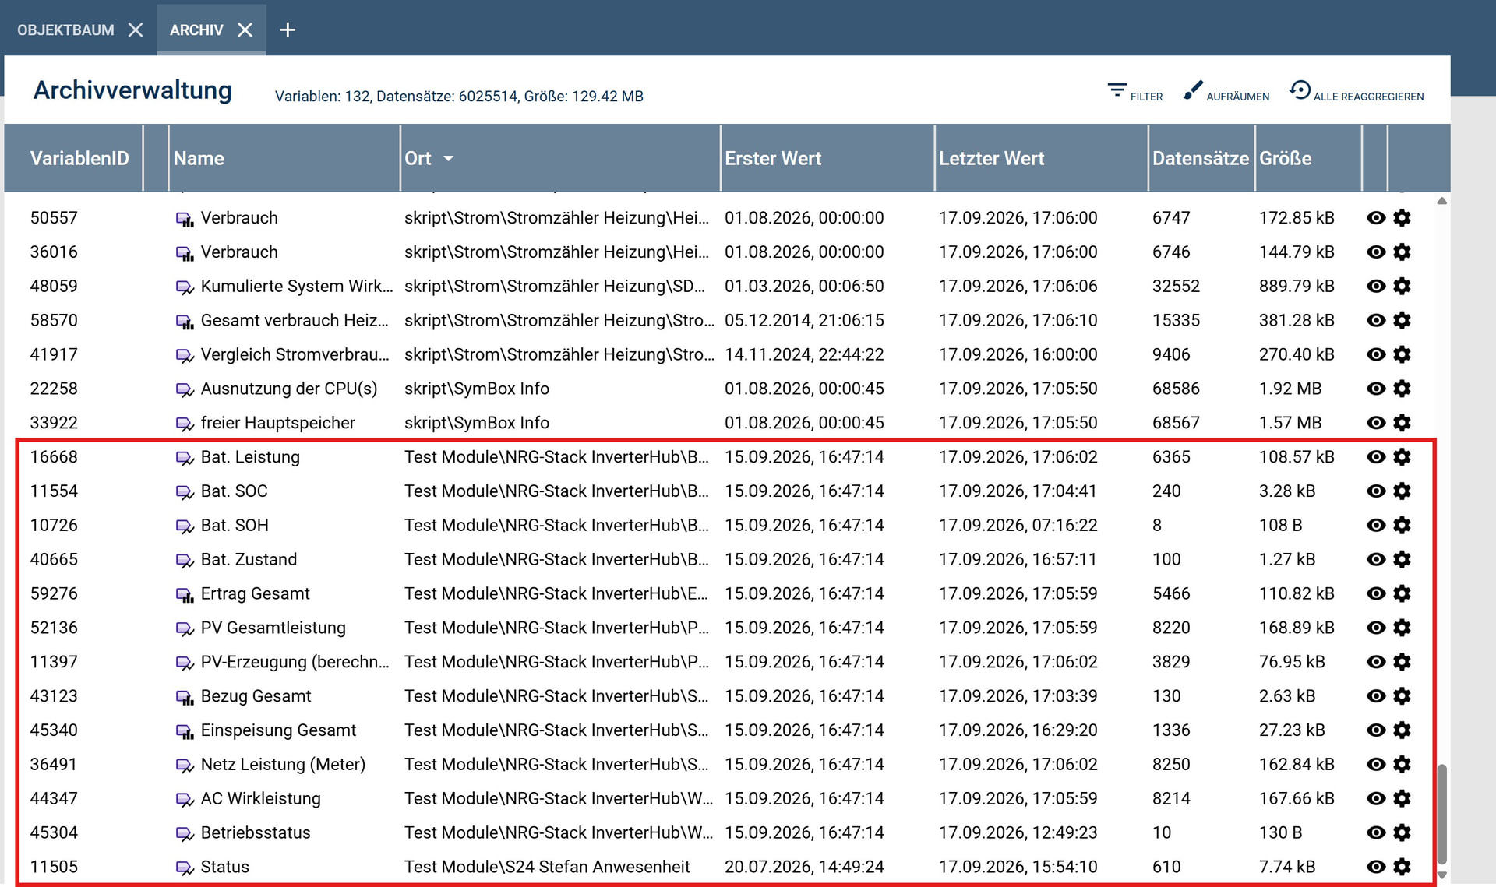1496x887 pixels.
Task: Click the Alle Reaggregieren refresh icon
Action: (1299, 90)
